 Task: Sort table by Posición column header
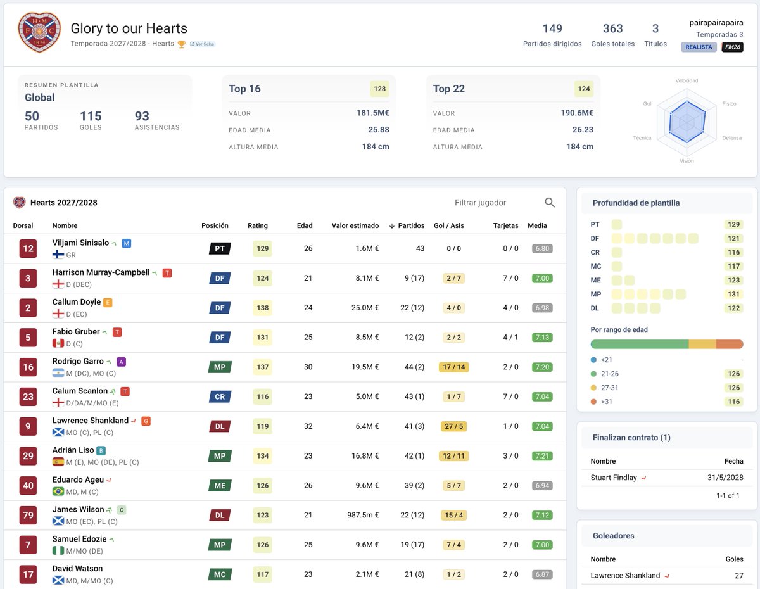215,225
